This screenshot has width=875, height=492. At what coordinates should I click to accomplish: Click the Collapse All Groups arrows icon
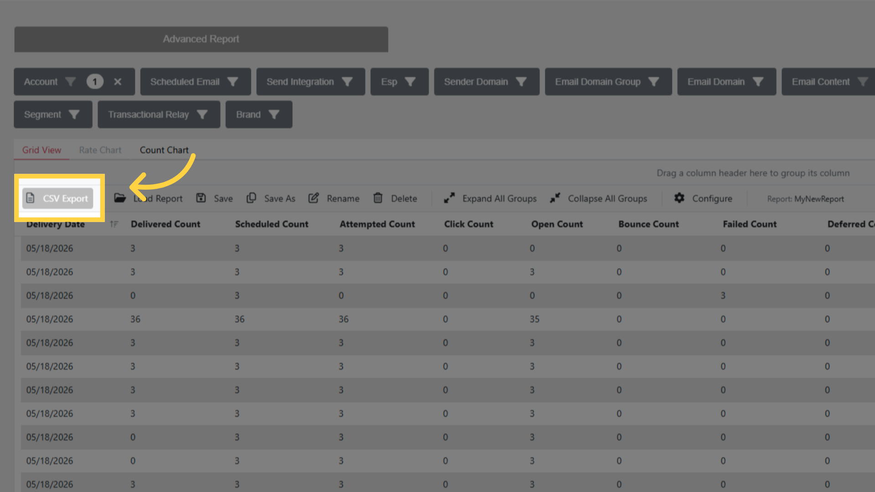(x=555, y=198)
